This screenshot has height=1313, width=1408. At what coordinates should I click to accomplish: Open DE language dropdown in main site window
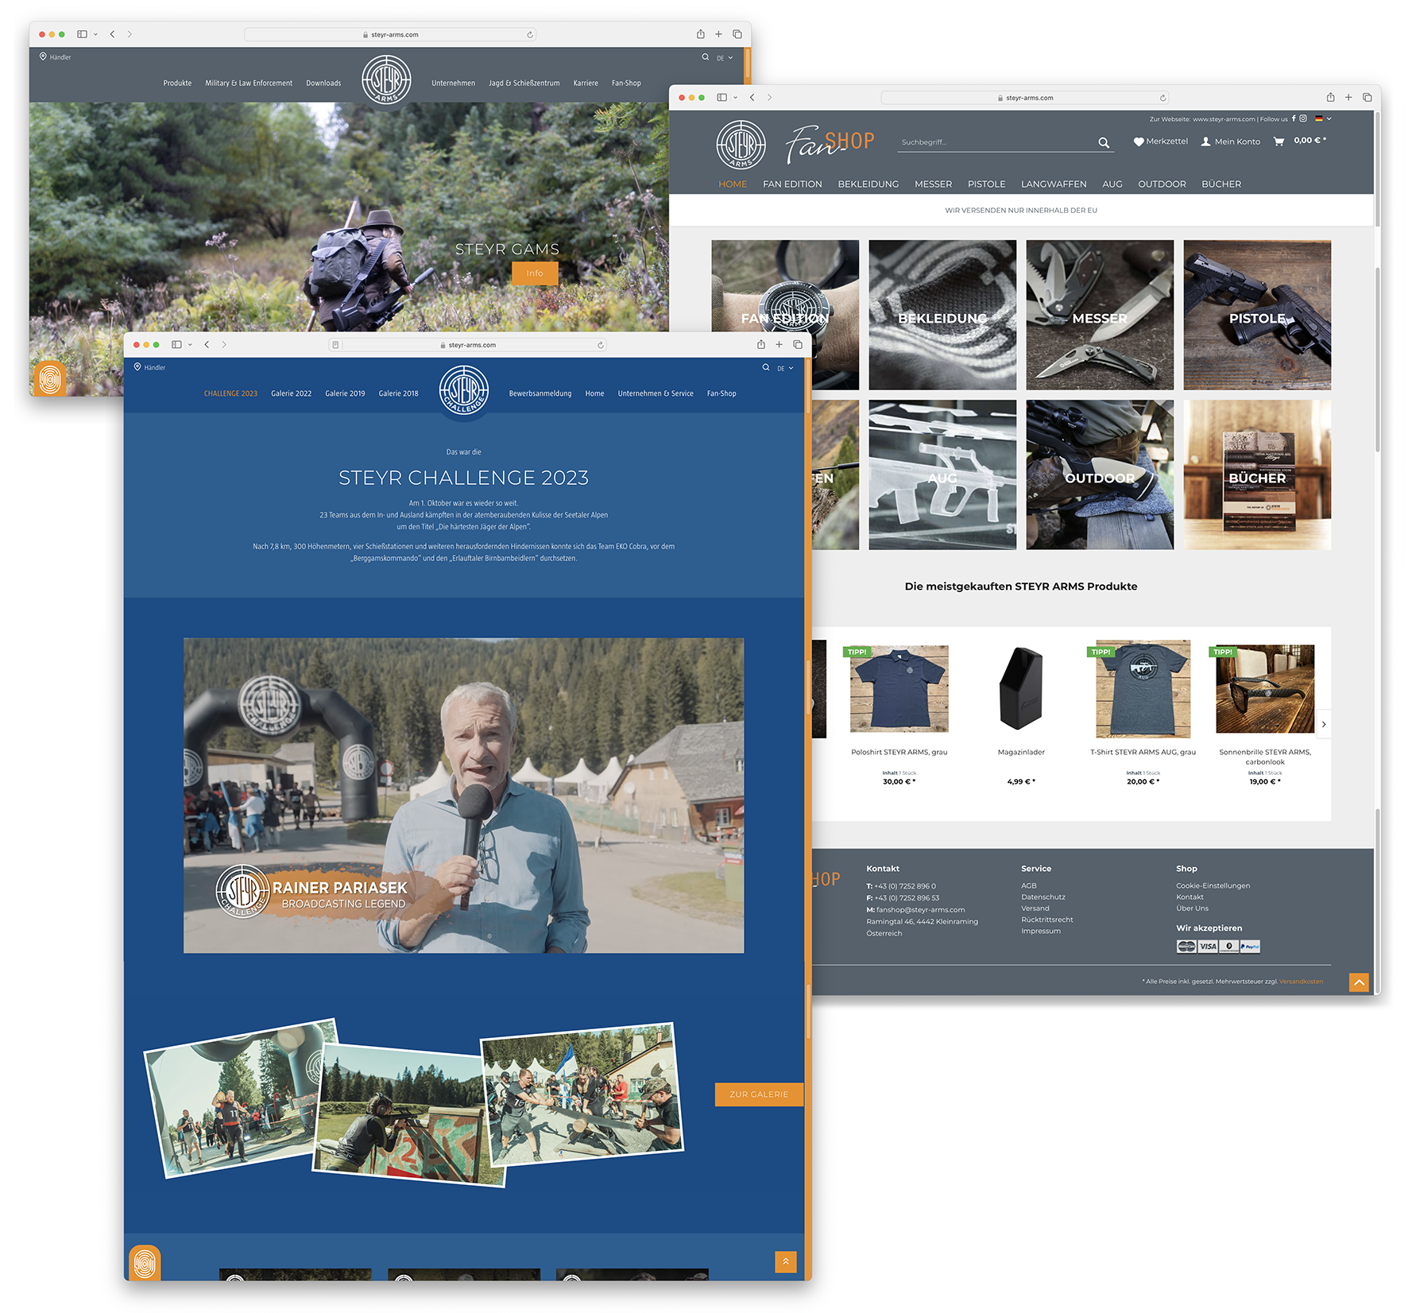pos(725,58)
